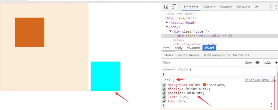Click the cyan square on the page

coord(105,76)
